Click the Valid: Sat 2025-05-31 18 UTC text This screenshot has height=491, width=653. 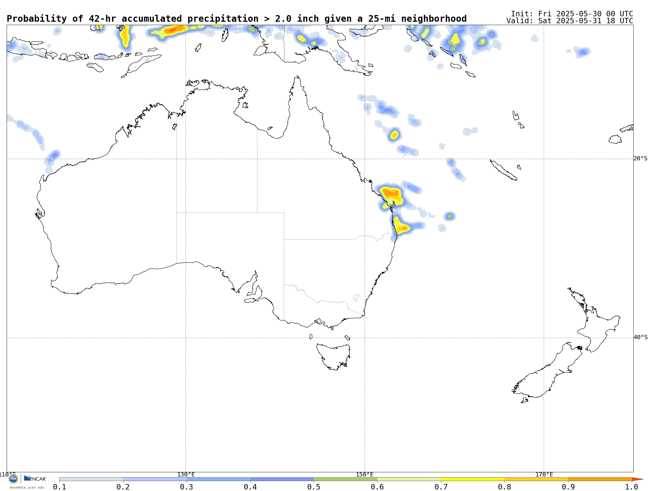[570, 21]
